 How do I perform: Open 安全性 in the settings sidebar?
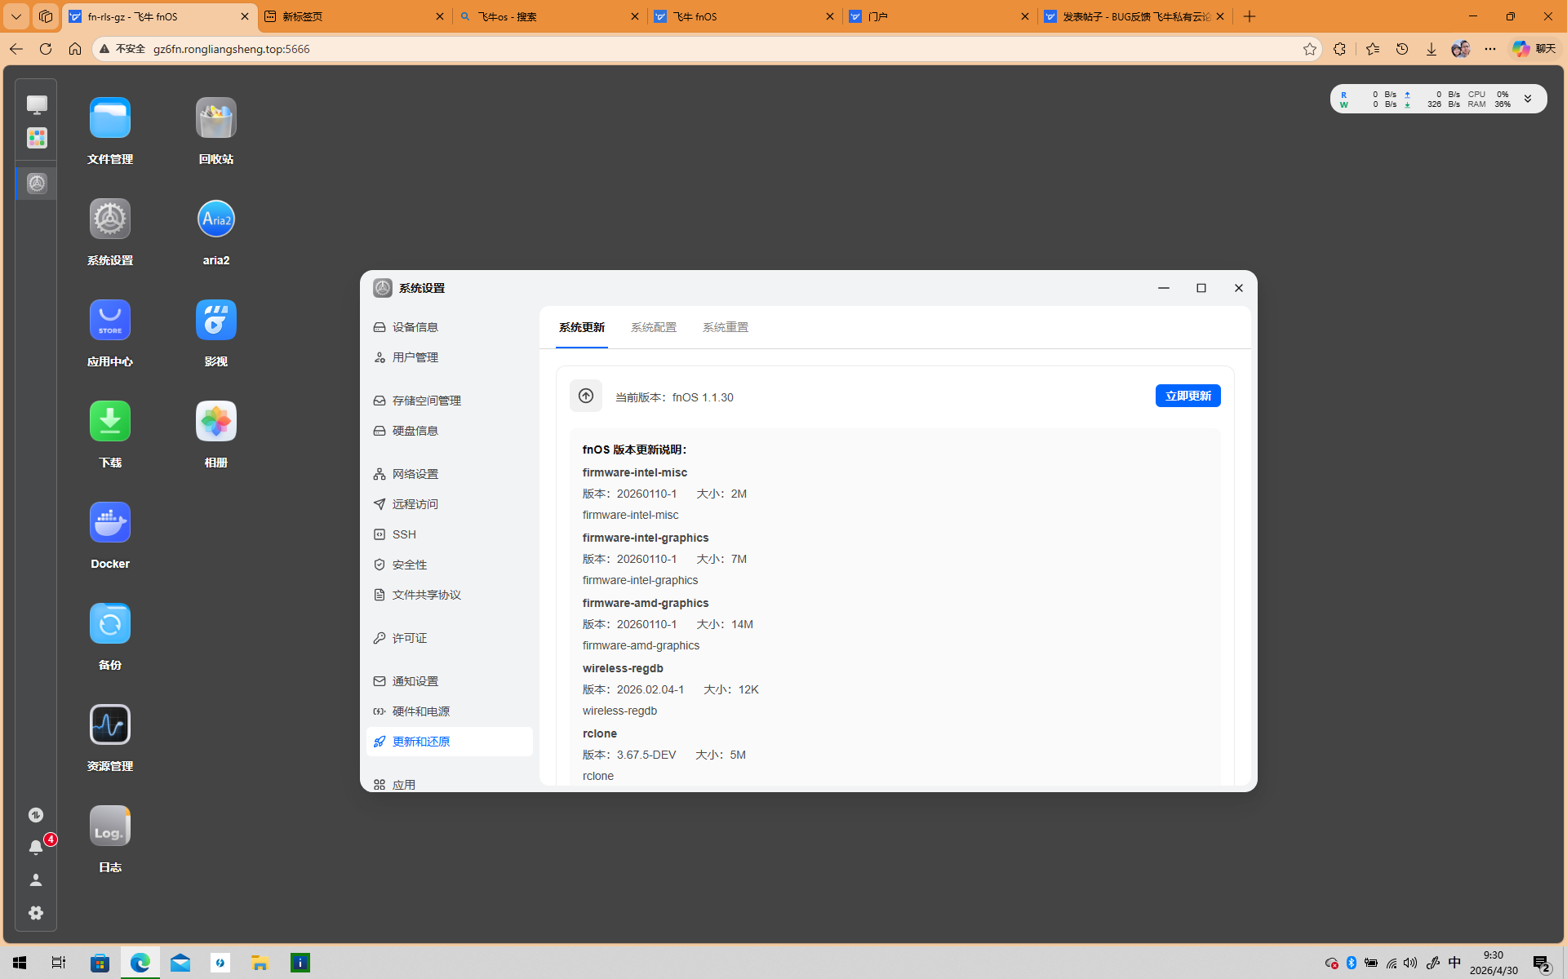(450, 565)
